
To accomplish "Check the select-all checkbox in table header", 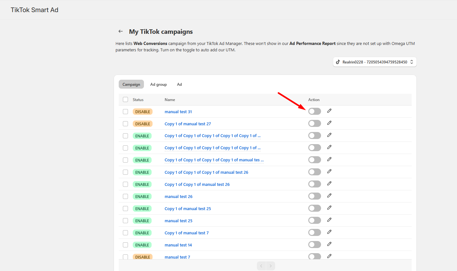I will (125, 99).
